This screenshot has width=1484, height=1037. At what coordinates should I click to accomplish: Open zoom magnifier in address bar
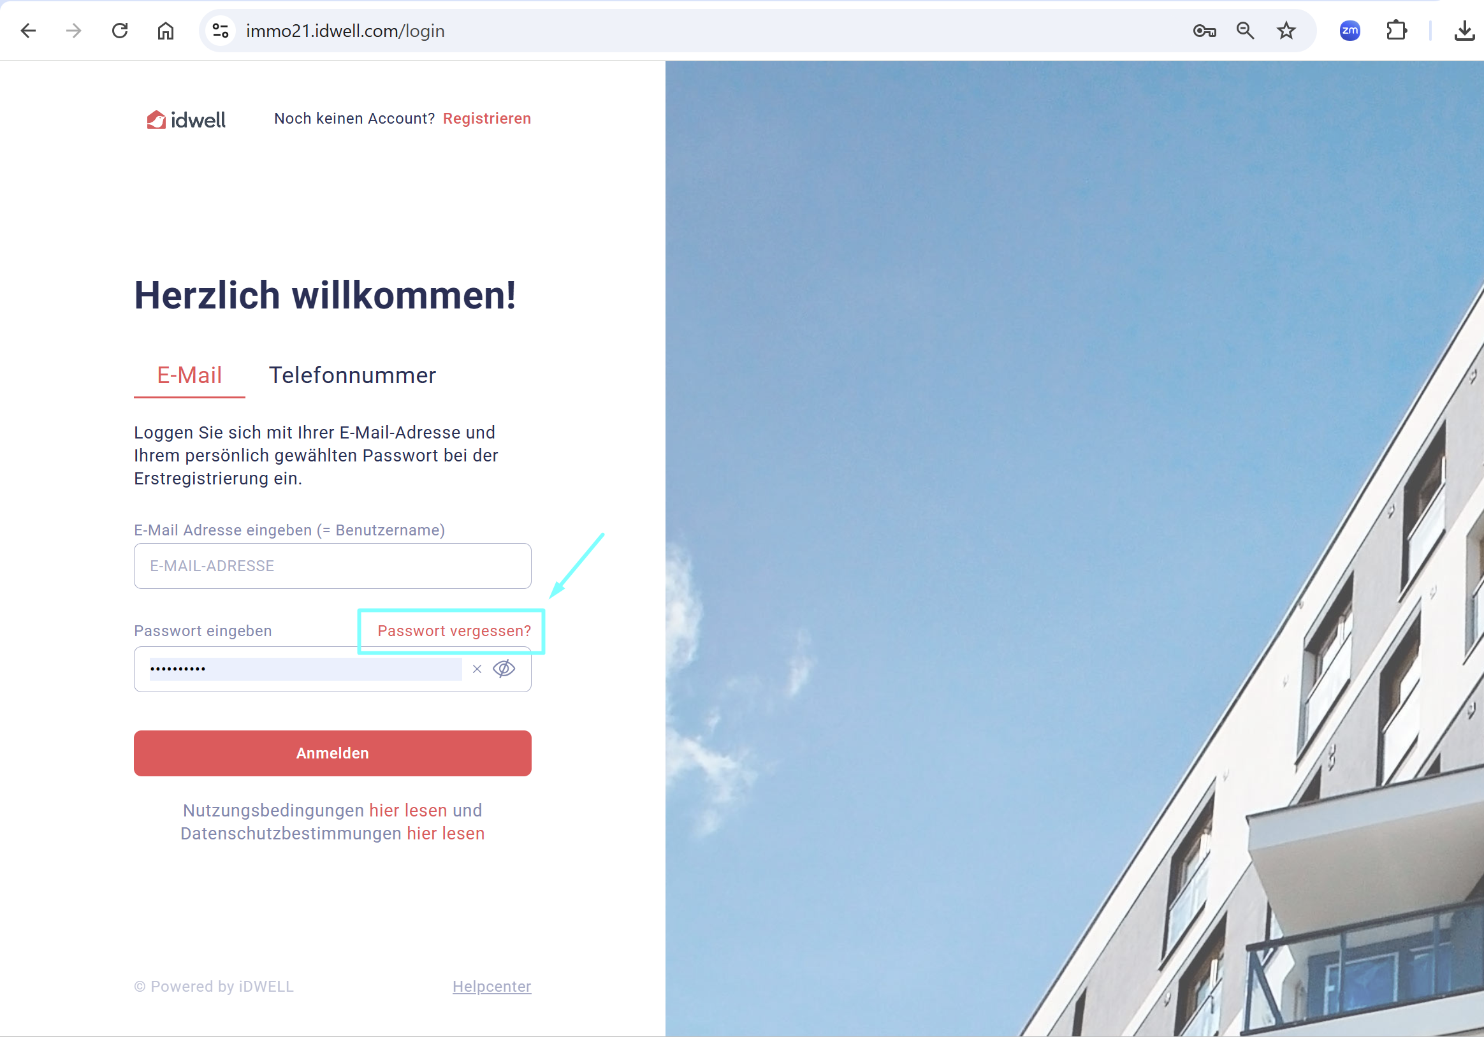1245,31
